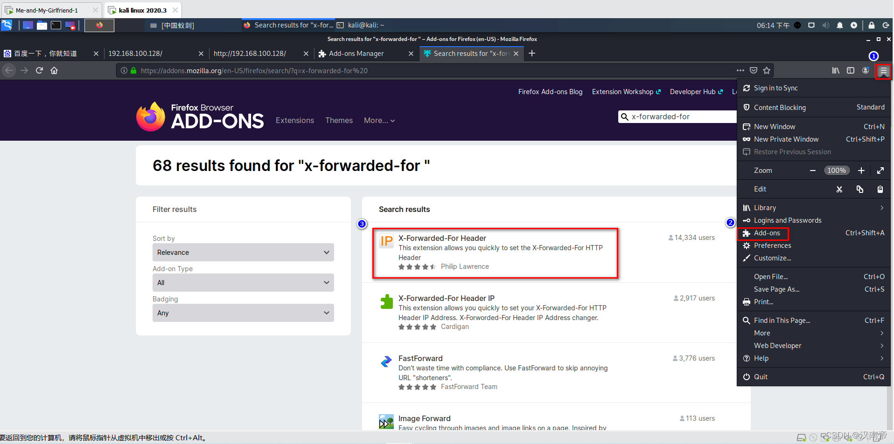Bookmark this page with the star icon
Image resolution: width=894 pixels, height=444 pixels.
(767, 70)
